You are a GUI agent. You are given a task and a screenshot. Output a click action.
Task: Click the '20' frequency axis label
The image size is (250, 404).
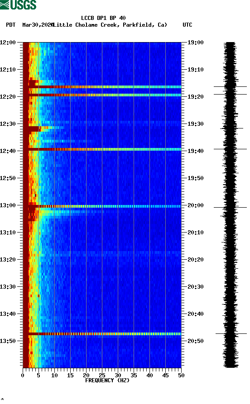click(x=86, y=375)
